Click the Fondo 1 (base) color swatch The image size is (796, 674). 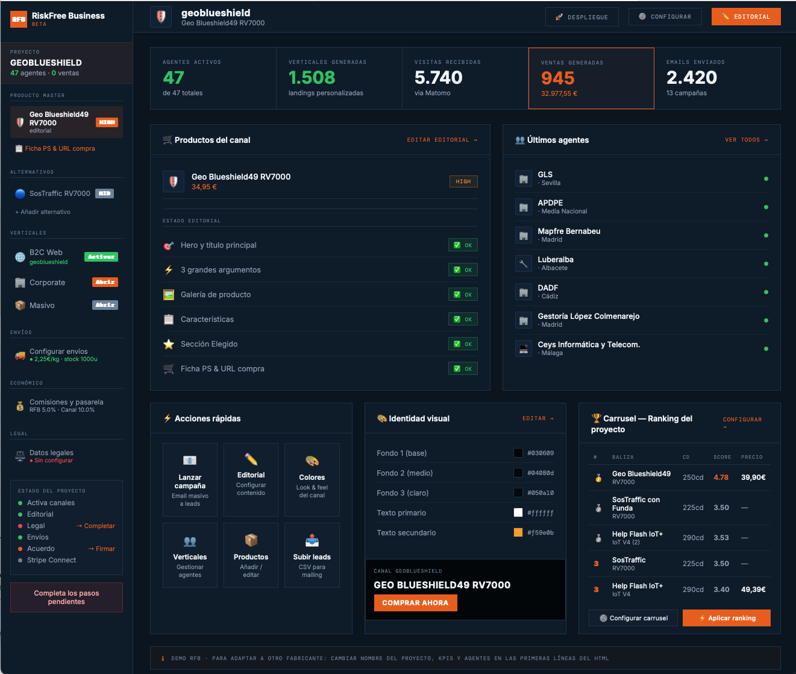[x=518, y=453]
